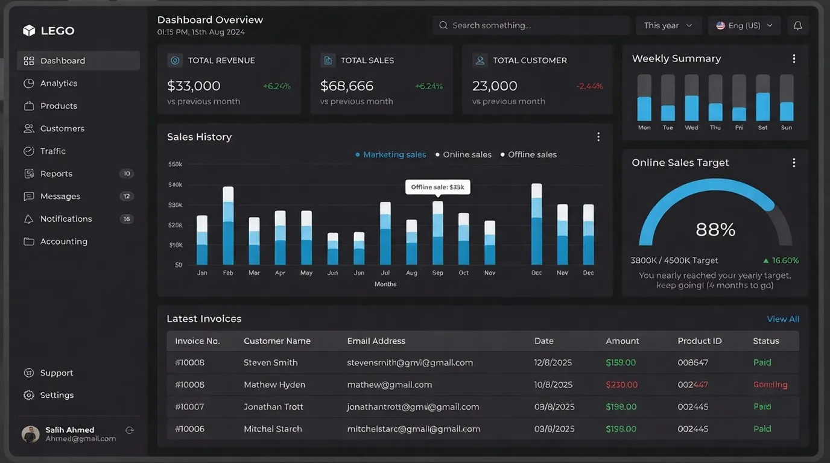
Task: Open Weekly Summary three-dot menu
Action: 794,58
